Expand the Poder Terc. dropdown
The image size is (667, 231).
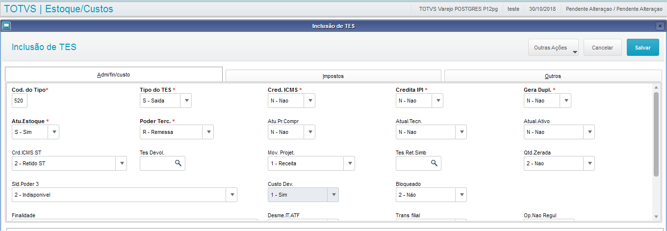click(x=208, y=132)
